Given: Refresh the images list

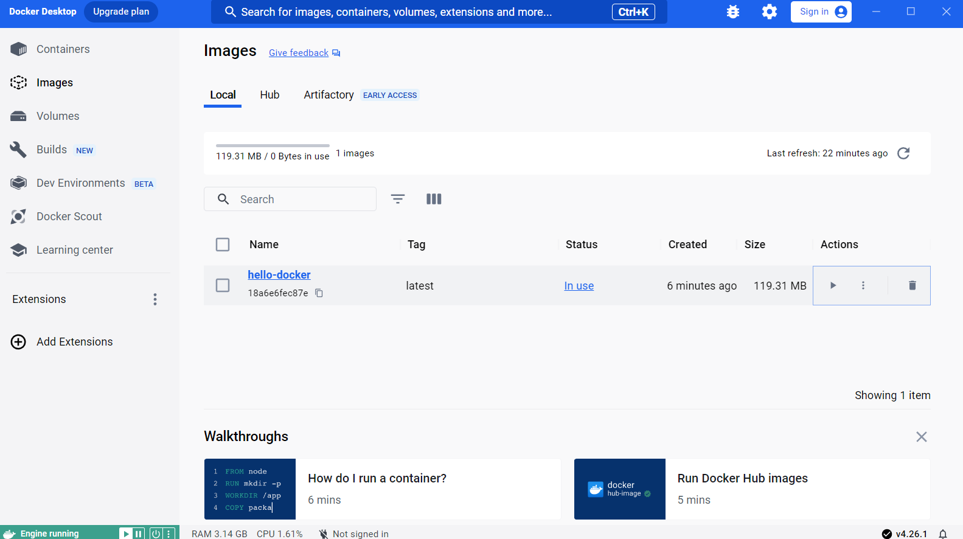Looking at the screenshot, I should [903, 153].
